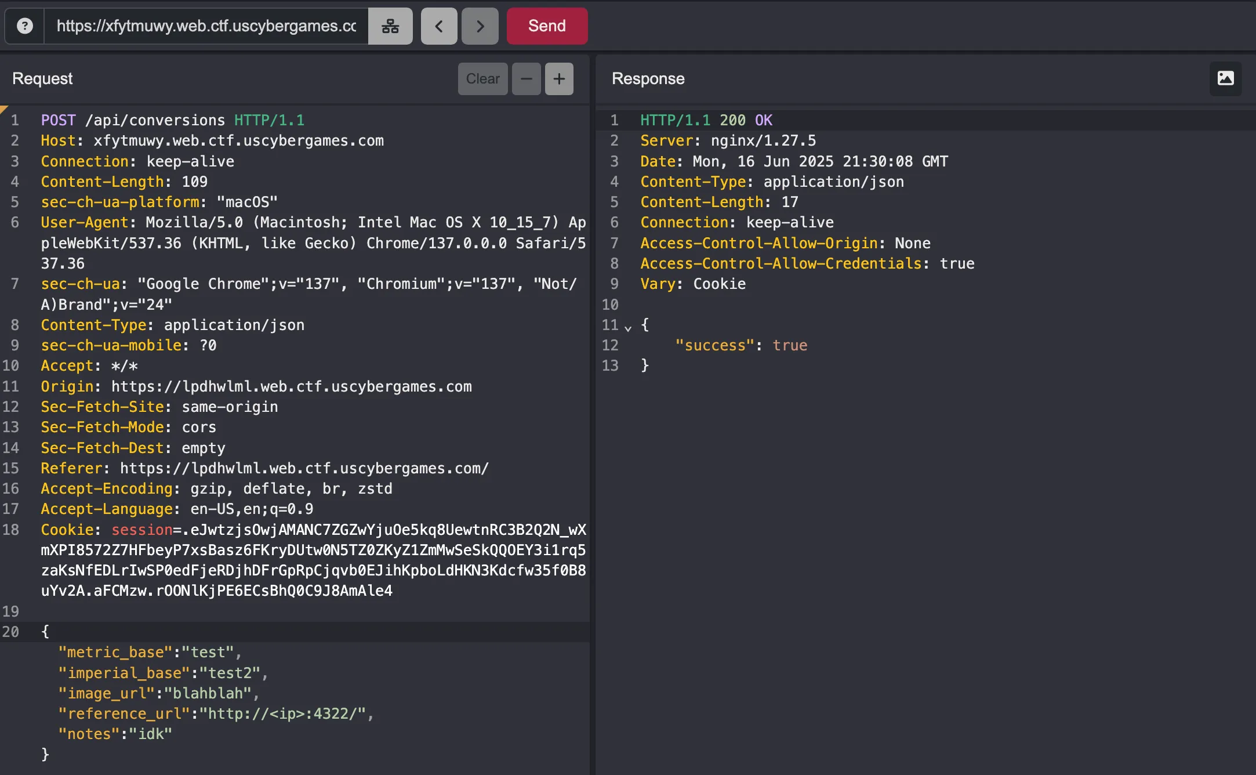Increase request font size with plus button

pyautogui.click(x=559, y=79)
